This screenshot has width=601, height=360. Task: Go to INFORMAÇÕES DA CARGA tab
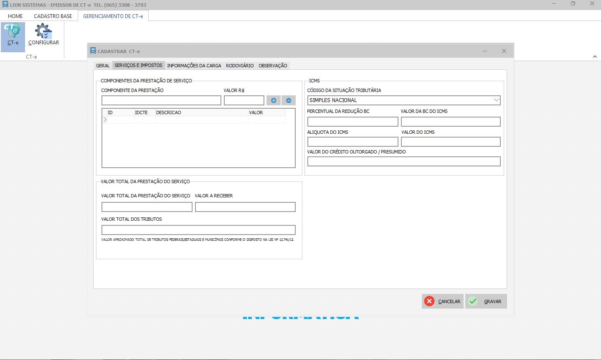click(x=194, y=66)
